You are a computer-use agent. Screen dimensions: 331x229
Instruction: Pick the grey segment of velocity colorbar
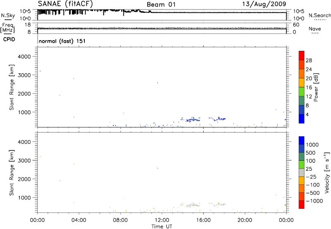302,172
